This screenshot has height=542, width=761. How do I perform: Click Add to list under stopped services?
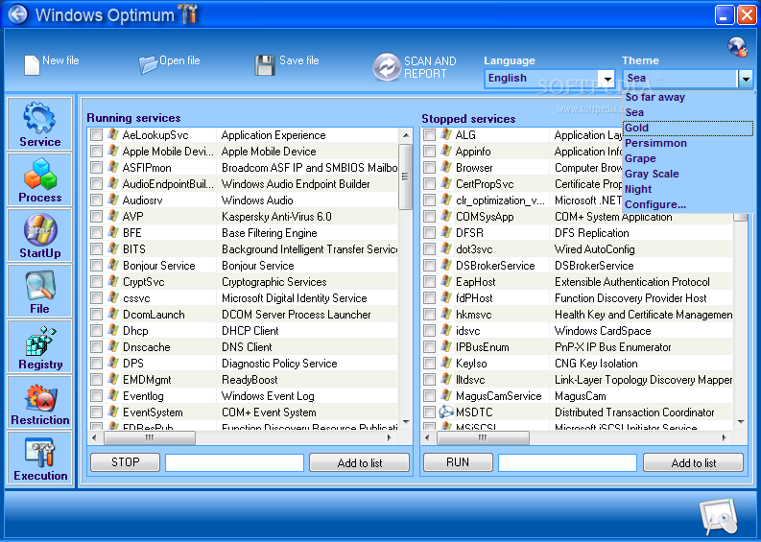pos(693,463)
